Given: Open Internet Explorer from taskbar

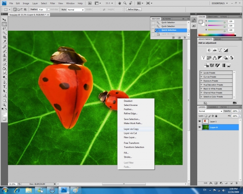Looking at the screenshot, I should coord(17,190).
